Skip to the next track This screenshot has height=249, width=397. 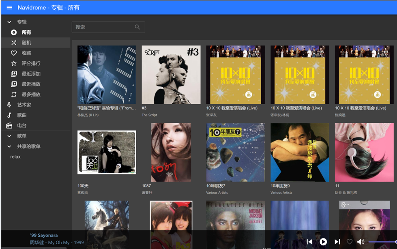(x=337, y=242)
